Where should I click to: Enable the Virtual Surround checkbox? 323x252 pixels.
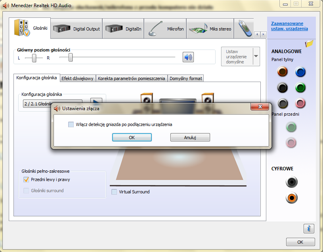pos(114,192)
